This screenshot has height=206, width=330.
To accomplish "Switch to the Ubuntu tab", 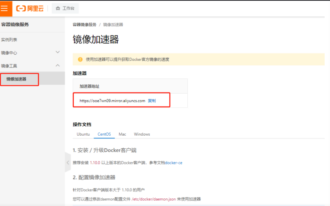I will 83,134.
